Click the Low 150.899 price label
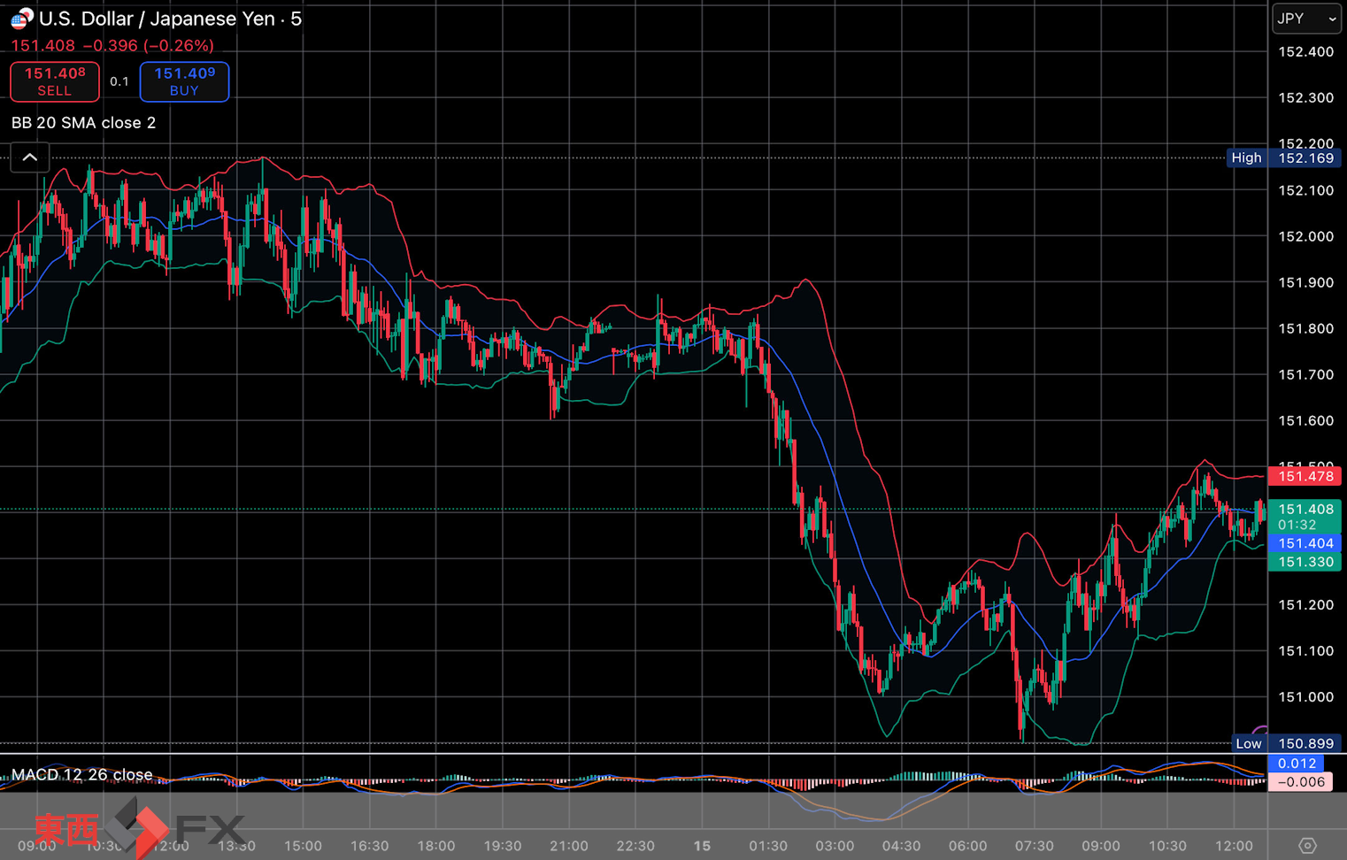1347x860 pixels. [1284, 744]
